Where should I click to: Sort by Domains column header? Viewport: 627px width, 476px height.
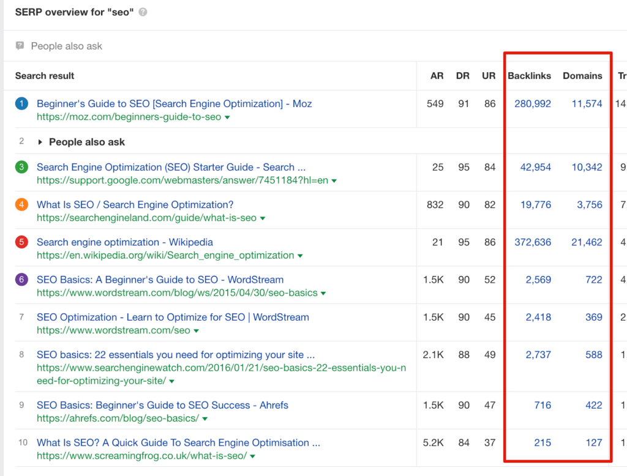582,76
